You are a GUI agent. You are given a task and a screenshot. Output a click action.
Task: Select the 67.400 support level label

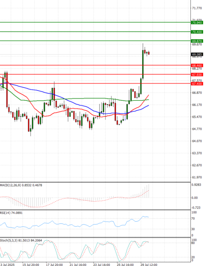pyautogui.click(x=197, y=84)
